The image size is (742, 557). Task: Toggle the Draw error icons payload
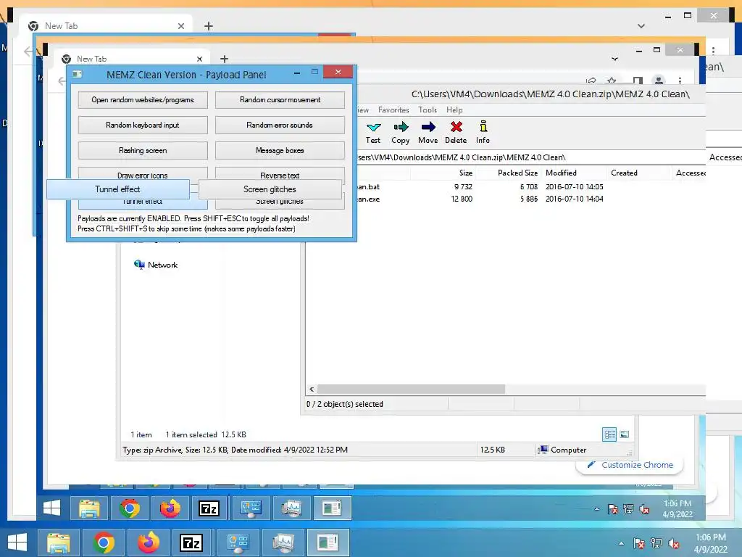pyautogui.click(x=143, y=173)
